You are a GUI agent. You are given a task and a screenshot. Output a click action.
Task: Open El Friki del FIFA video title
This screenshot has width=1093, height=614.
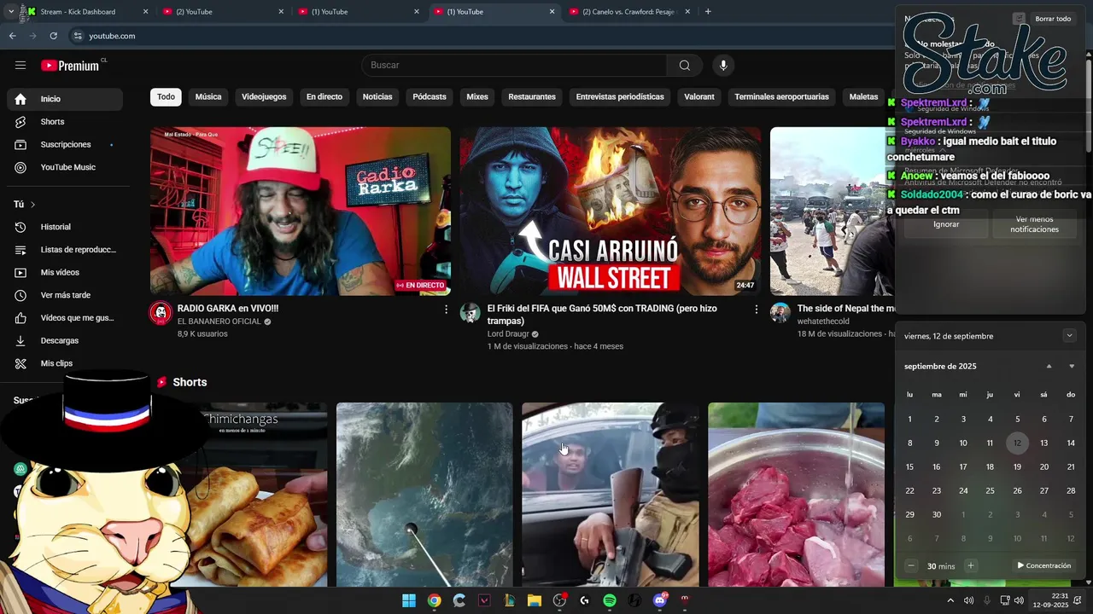(x=602, y=315)
